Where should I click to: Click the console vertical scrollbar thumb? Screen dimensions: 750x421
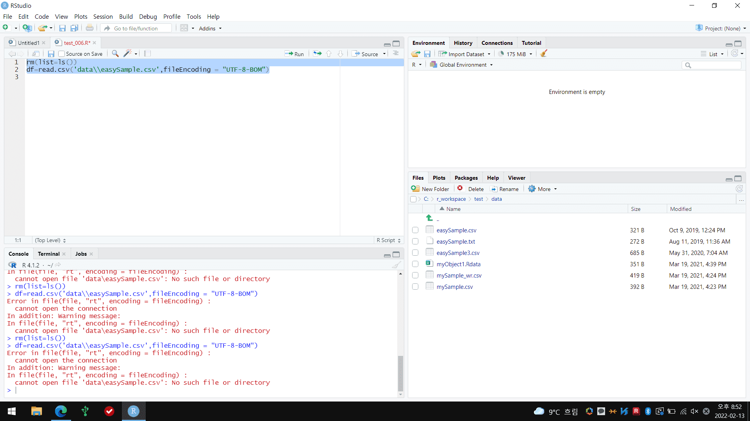click(400, 373)
